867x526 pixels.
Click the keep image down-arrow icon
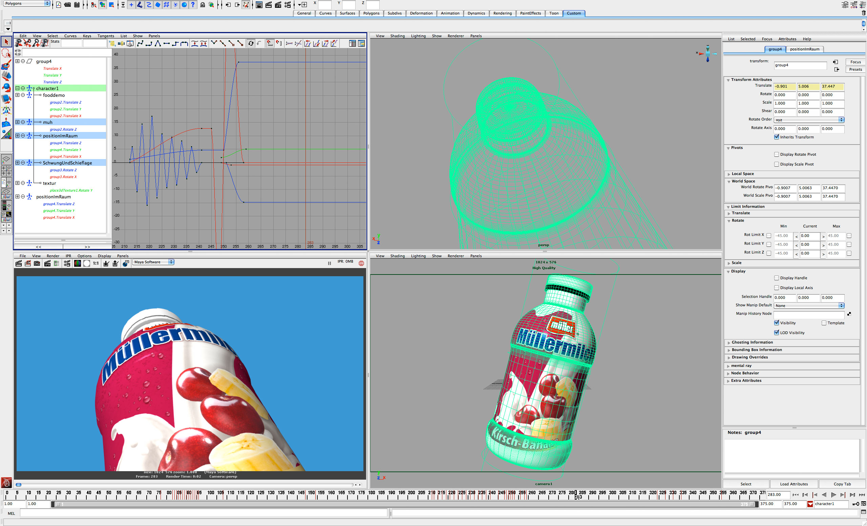click(106, 263)
